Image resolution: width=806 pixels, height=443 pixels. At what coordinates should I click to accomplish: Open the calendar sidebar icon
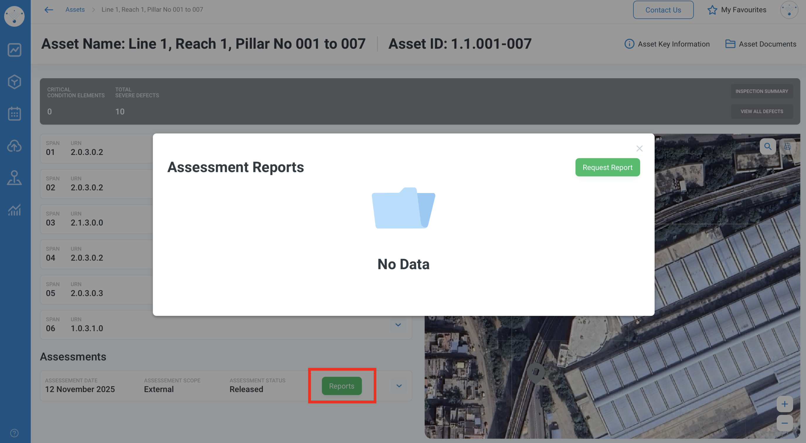click(x=14, y=114)
